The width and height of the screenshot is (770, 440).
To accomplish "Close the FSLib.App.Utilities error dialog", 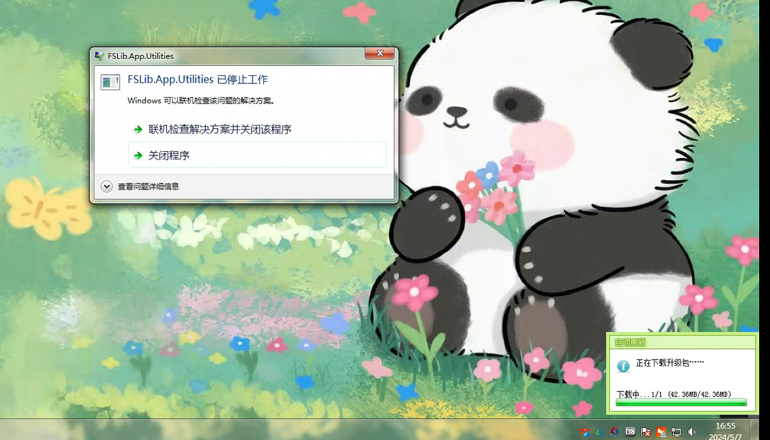I will pyautogui.click(x=380, y=54).
